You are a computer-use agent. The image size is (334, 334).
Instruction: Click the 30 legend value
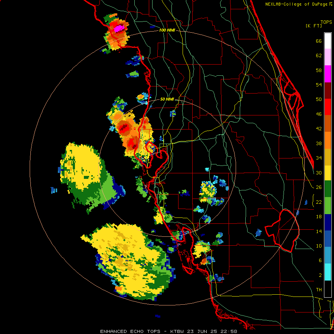click(x=319, y=173)
